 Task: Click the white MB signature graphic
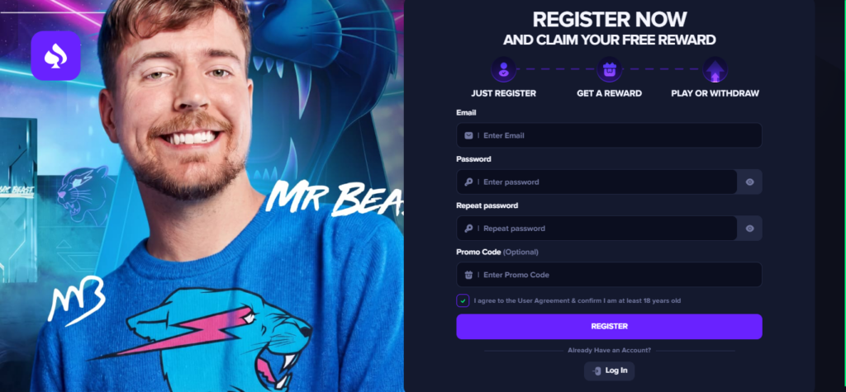coord(75,300)
